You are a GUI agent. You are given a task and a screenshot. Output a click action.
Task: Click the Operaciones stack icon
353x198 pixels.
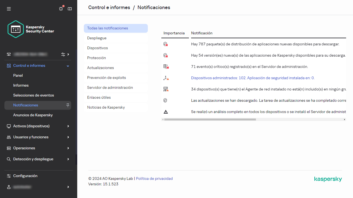9,148
